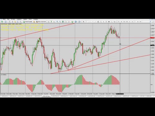
Task: Select the Crosshair cursor tool
Action: coord(86,22)
